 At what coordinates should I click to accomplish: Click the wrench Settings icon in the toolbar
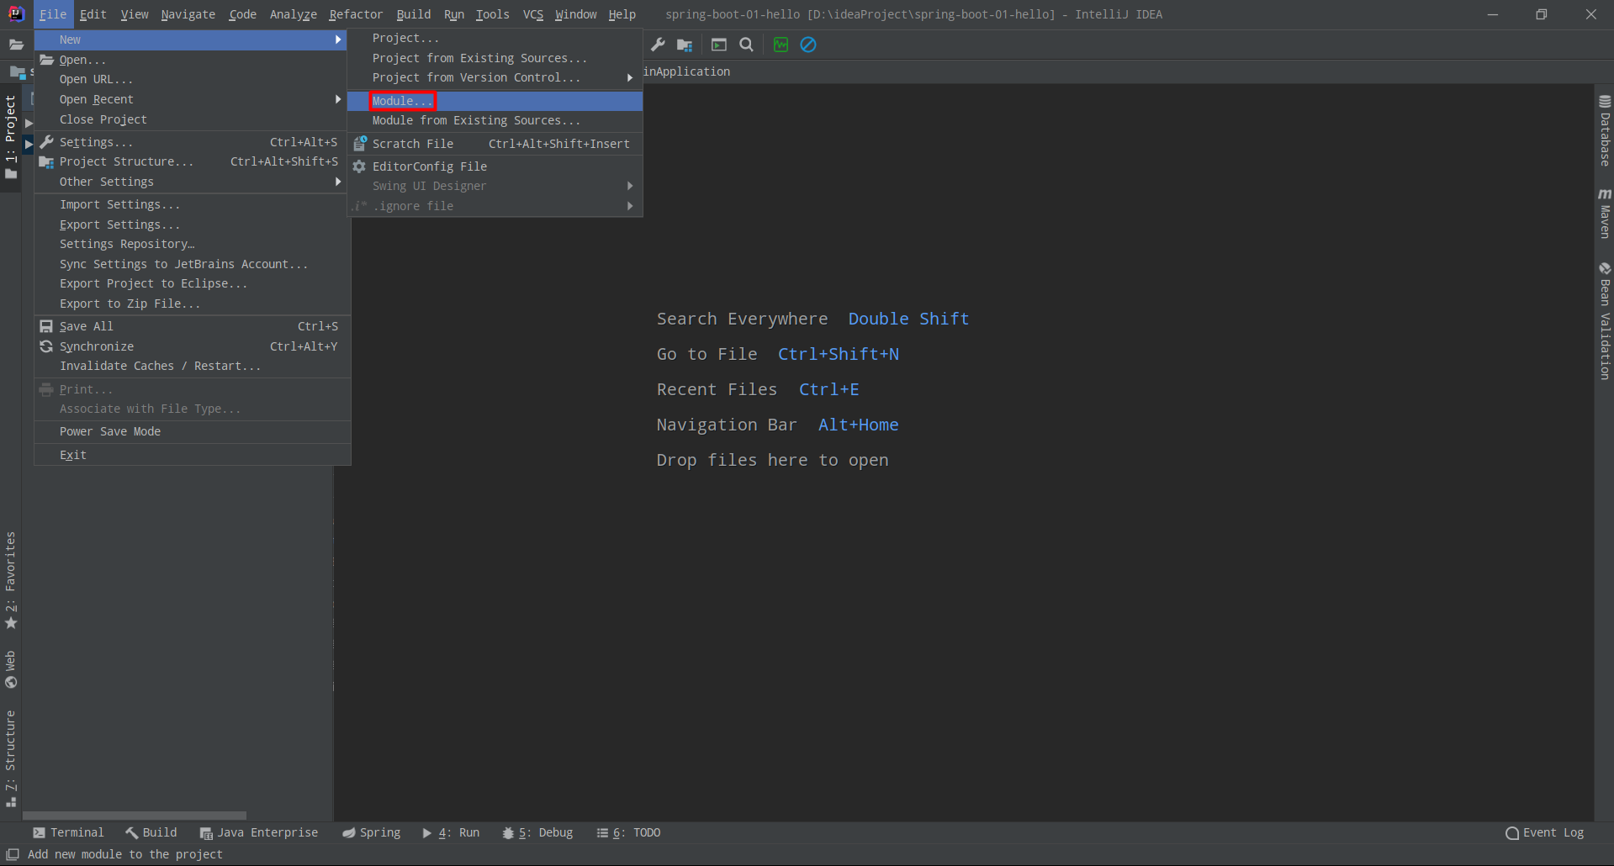click(x=658, y=45)
